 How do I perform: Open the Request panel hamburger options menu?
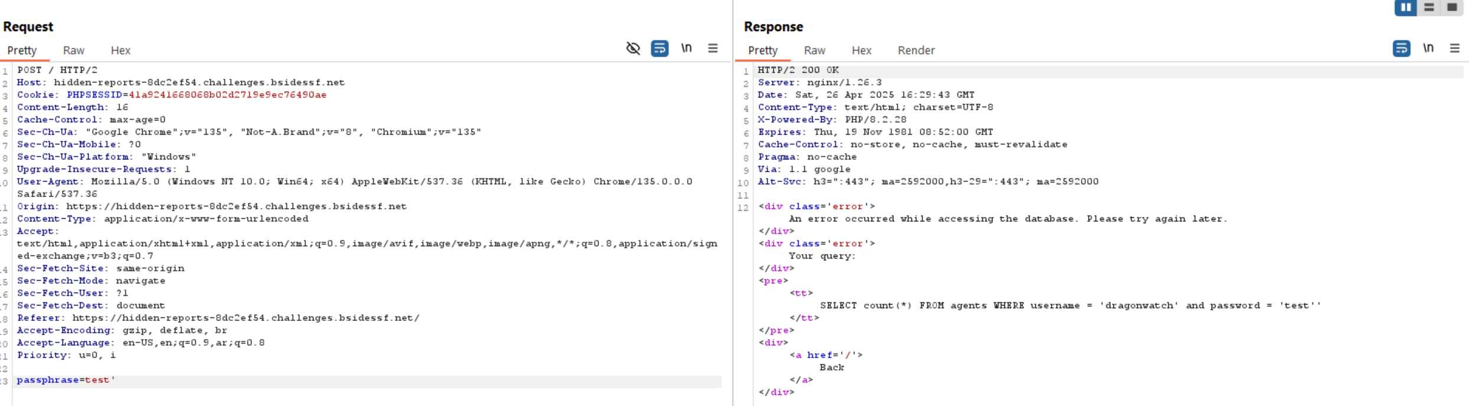713,48
